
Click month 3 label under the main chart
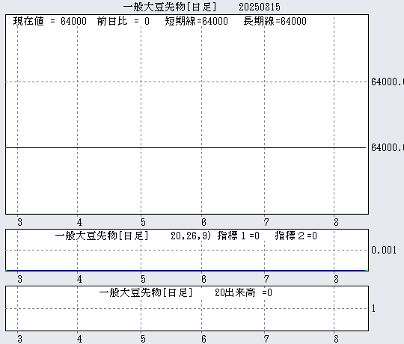(x=20, y=222)
